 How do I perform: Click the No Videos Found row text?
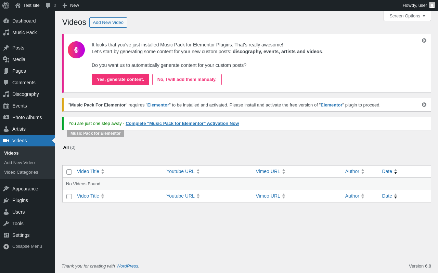(83, 184)
